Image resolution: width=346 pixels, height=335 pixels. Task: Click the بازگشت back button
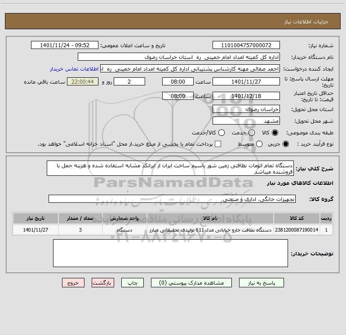click(x=103, y=283)
